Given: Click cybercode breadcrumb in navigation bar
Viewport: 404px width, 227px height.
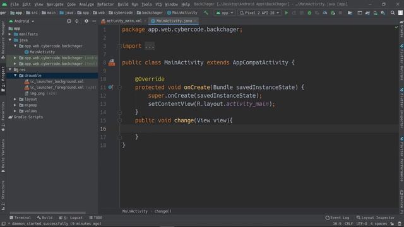Looking at the screenshot, I should [x=121, y=13].
